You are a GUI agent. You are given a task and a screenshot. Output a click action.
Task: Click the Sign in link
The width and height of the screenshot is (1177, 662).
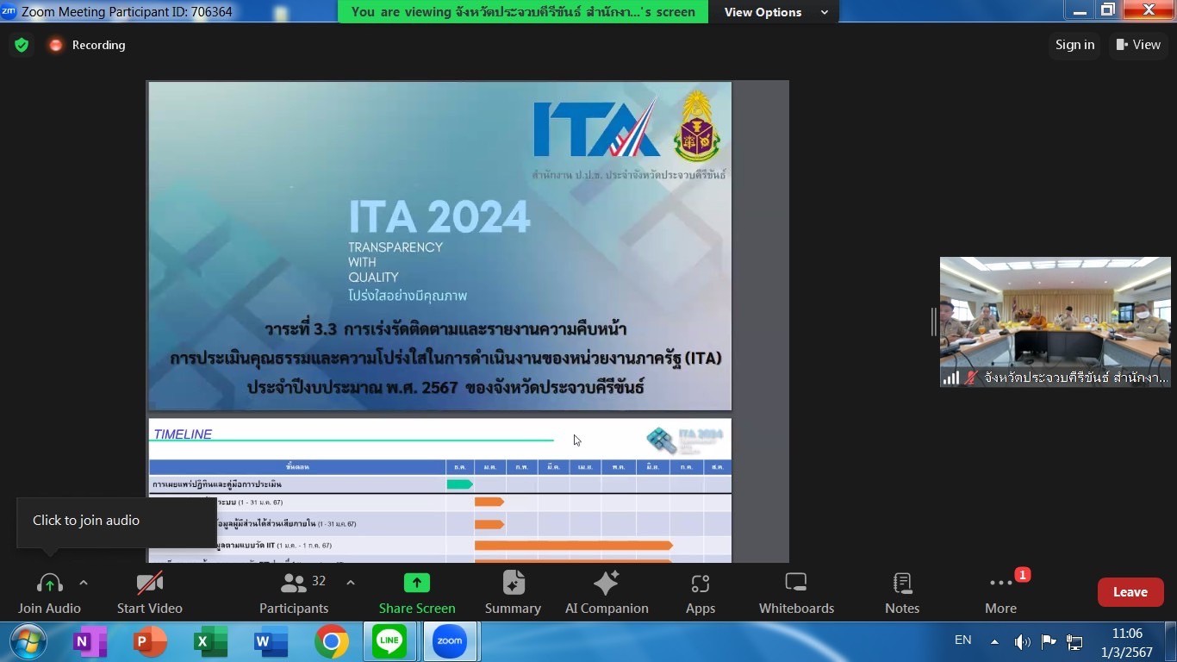pyautogui.click(x=1075, y=45)
